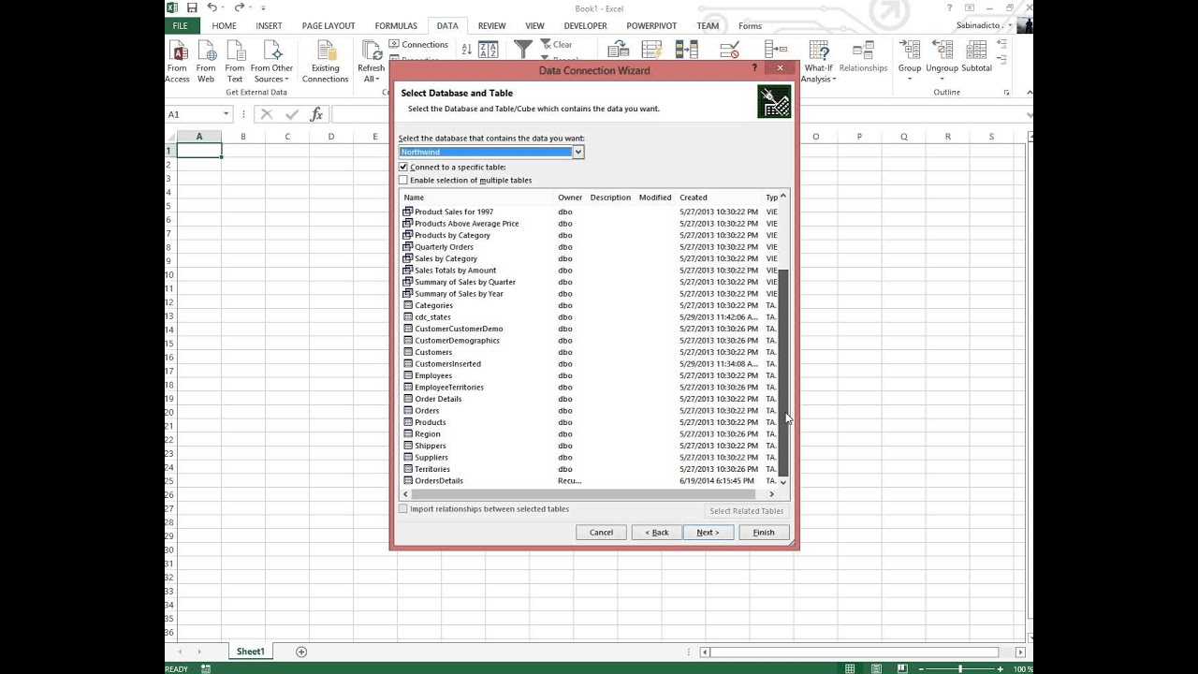Viewport: 1198px width, 674px height.
Task: Click the macro recording icon in the status bar
Action: 206,668
